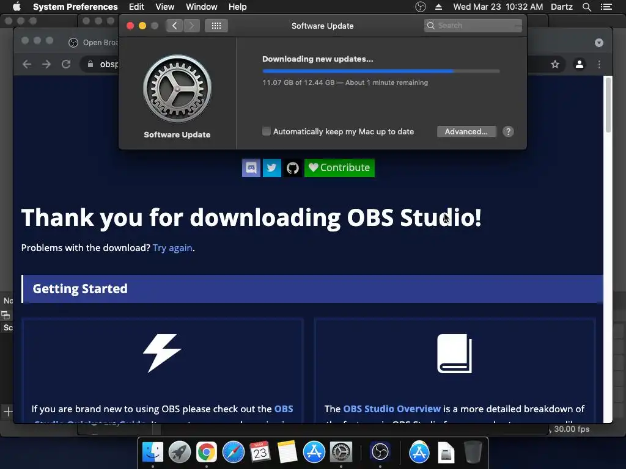Go back in System Preferences
Viewport: 626px width, 469px height.
click(174, 26)
